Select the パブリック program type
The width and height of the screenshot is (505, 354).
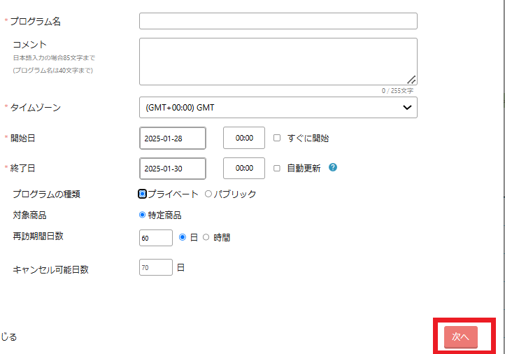click(x=208, y=194)
